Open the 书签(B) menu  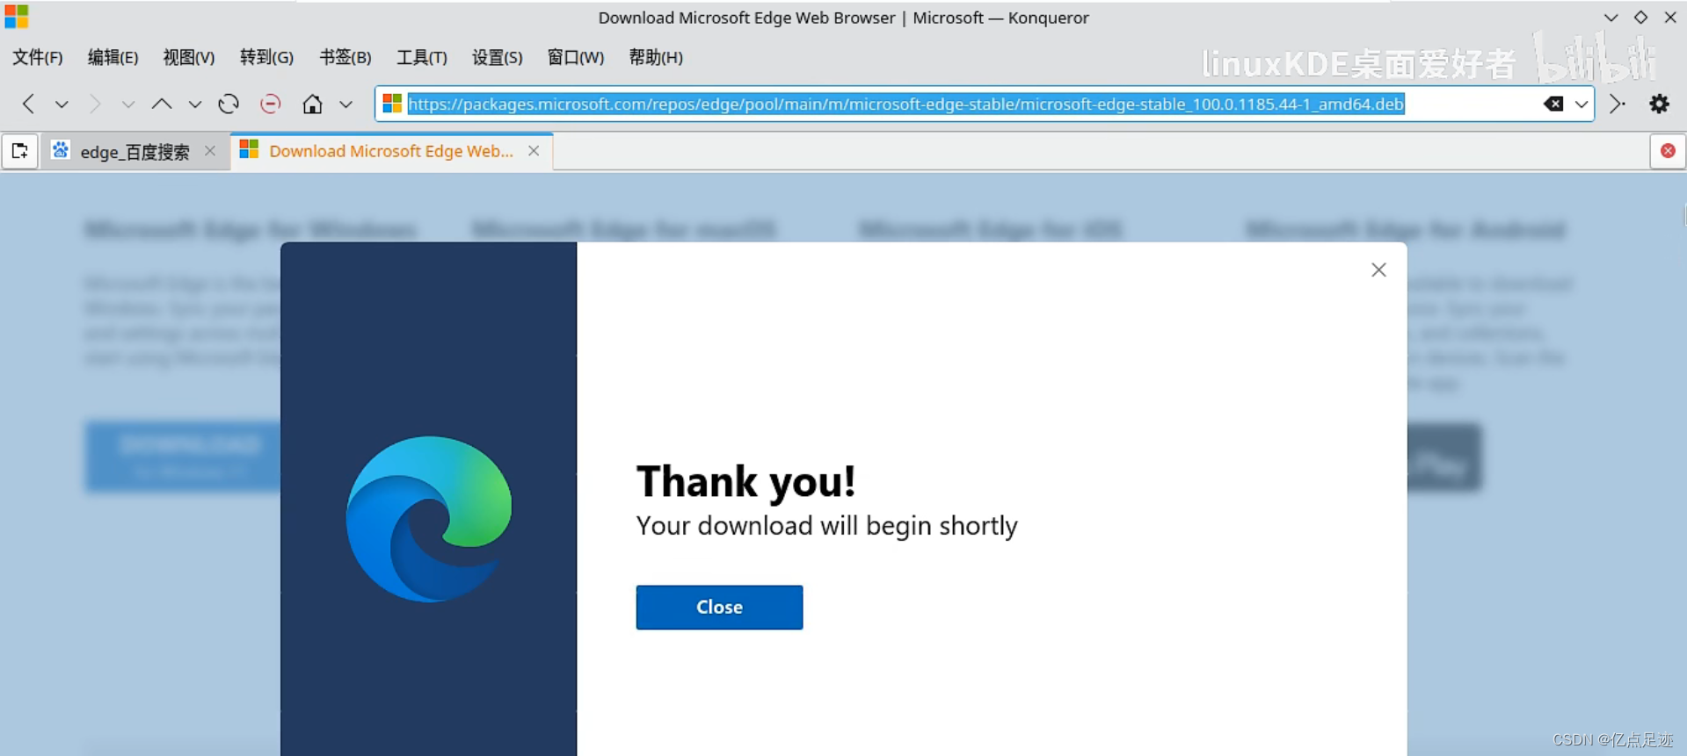pyautogui.click(x=345, y=57)
